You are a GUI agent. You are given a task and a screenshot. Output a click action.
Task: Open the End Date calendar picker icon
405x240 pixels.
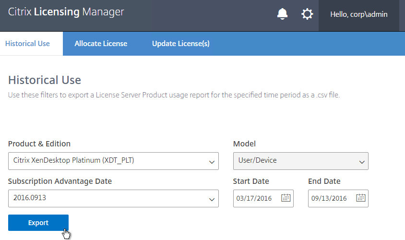click(360, 198)
